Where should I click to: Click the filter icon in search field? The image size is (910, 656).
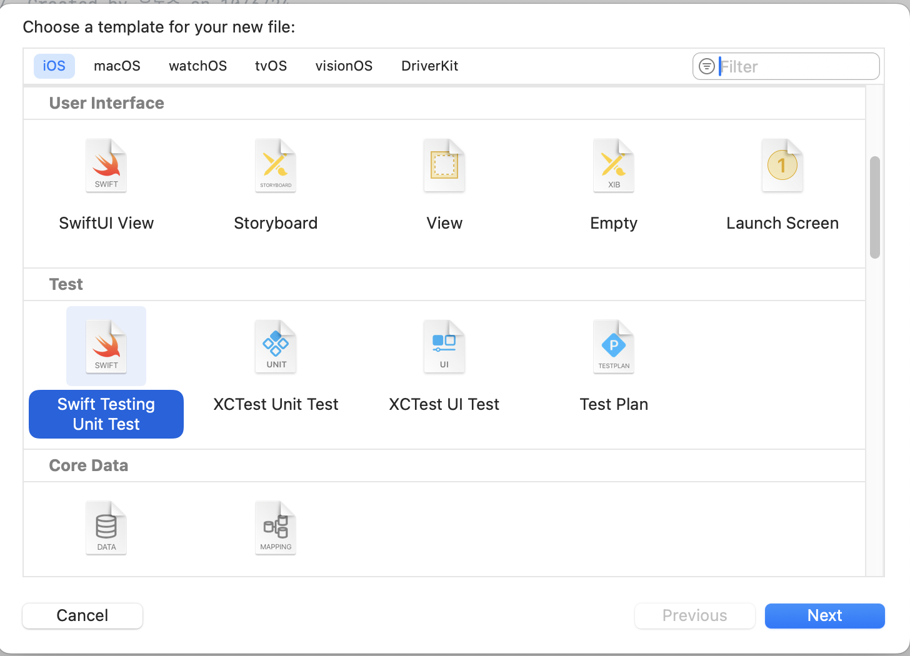point(707,66)
